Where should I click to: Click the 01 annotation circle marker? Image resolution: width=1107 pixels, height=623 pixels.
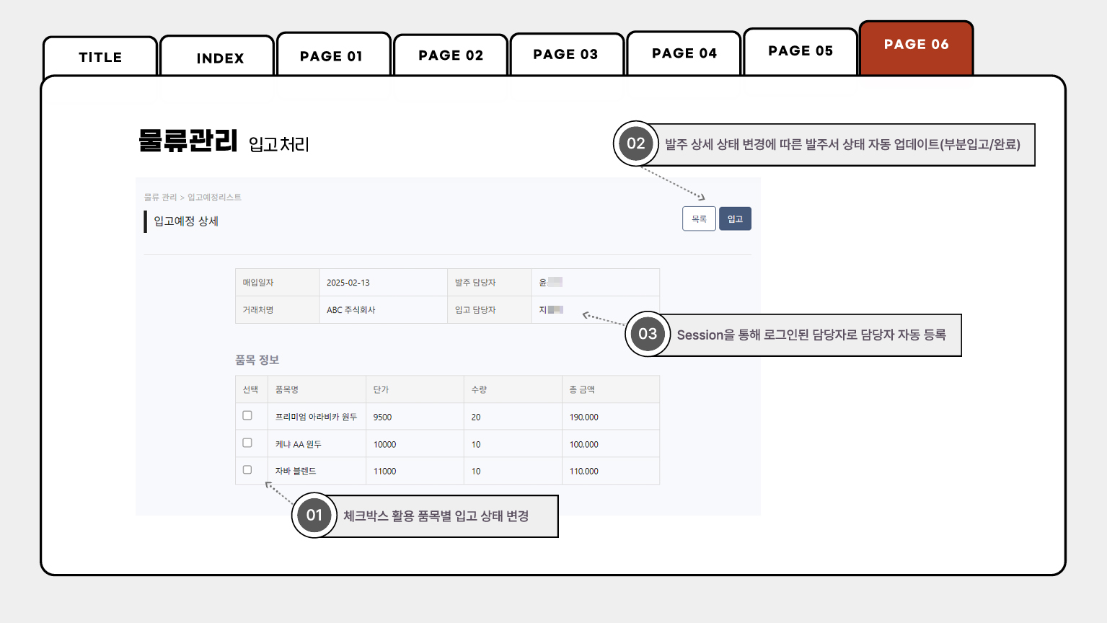[314, 516]
